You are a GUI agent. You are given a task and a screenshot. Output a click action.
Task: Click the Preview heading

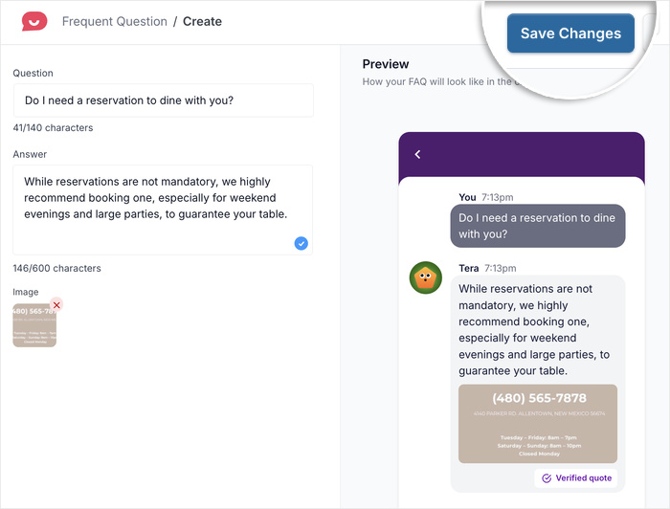pyautogui.click(x=386, y=64)
